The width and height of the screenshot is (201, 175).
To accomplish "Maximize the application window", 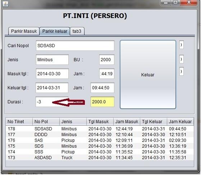I will click(175, 3).
